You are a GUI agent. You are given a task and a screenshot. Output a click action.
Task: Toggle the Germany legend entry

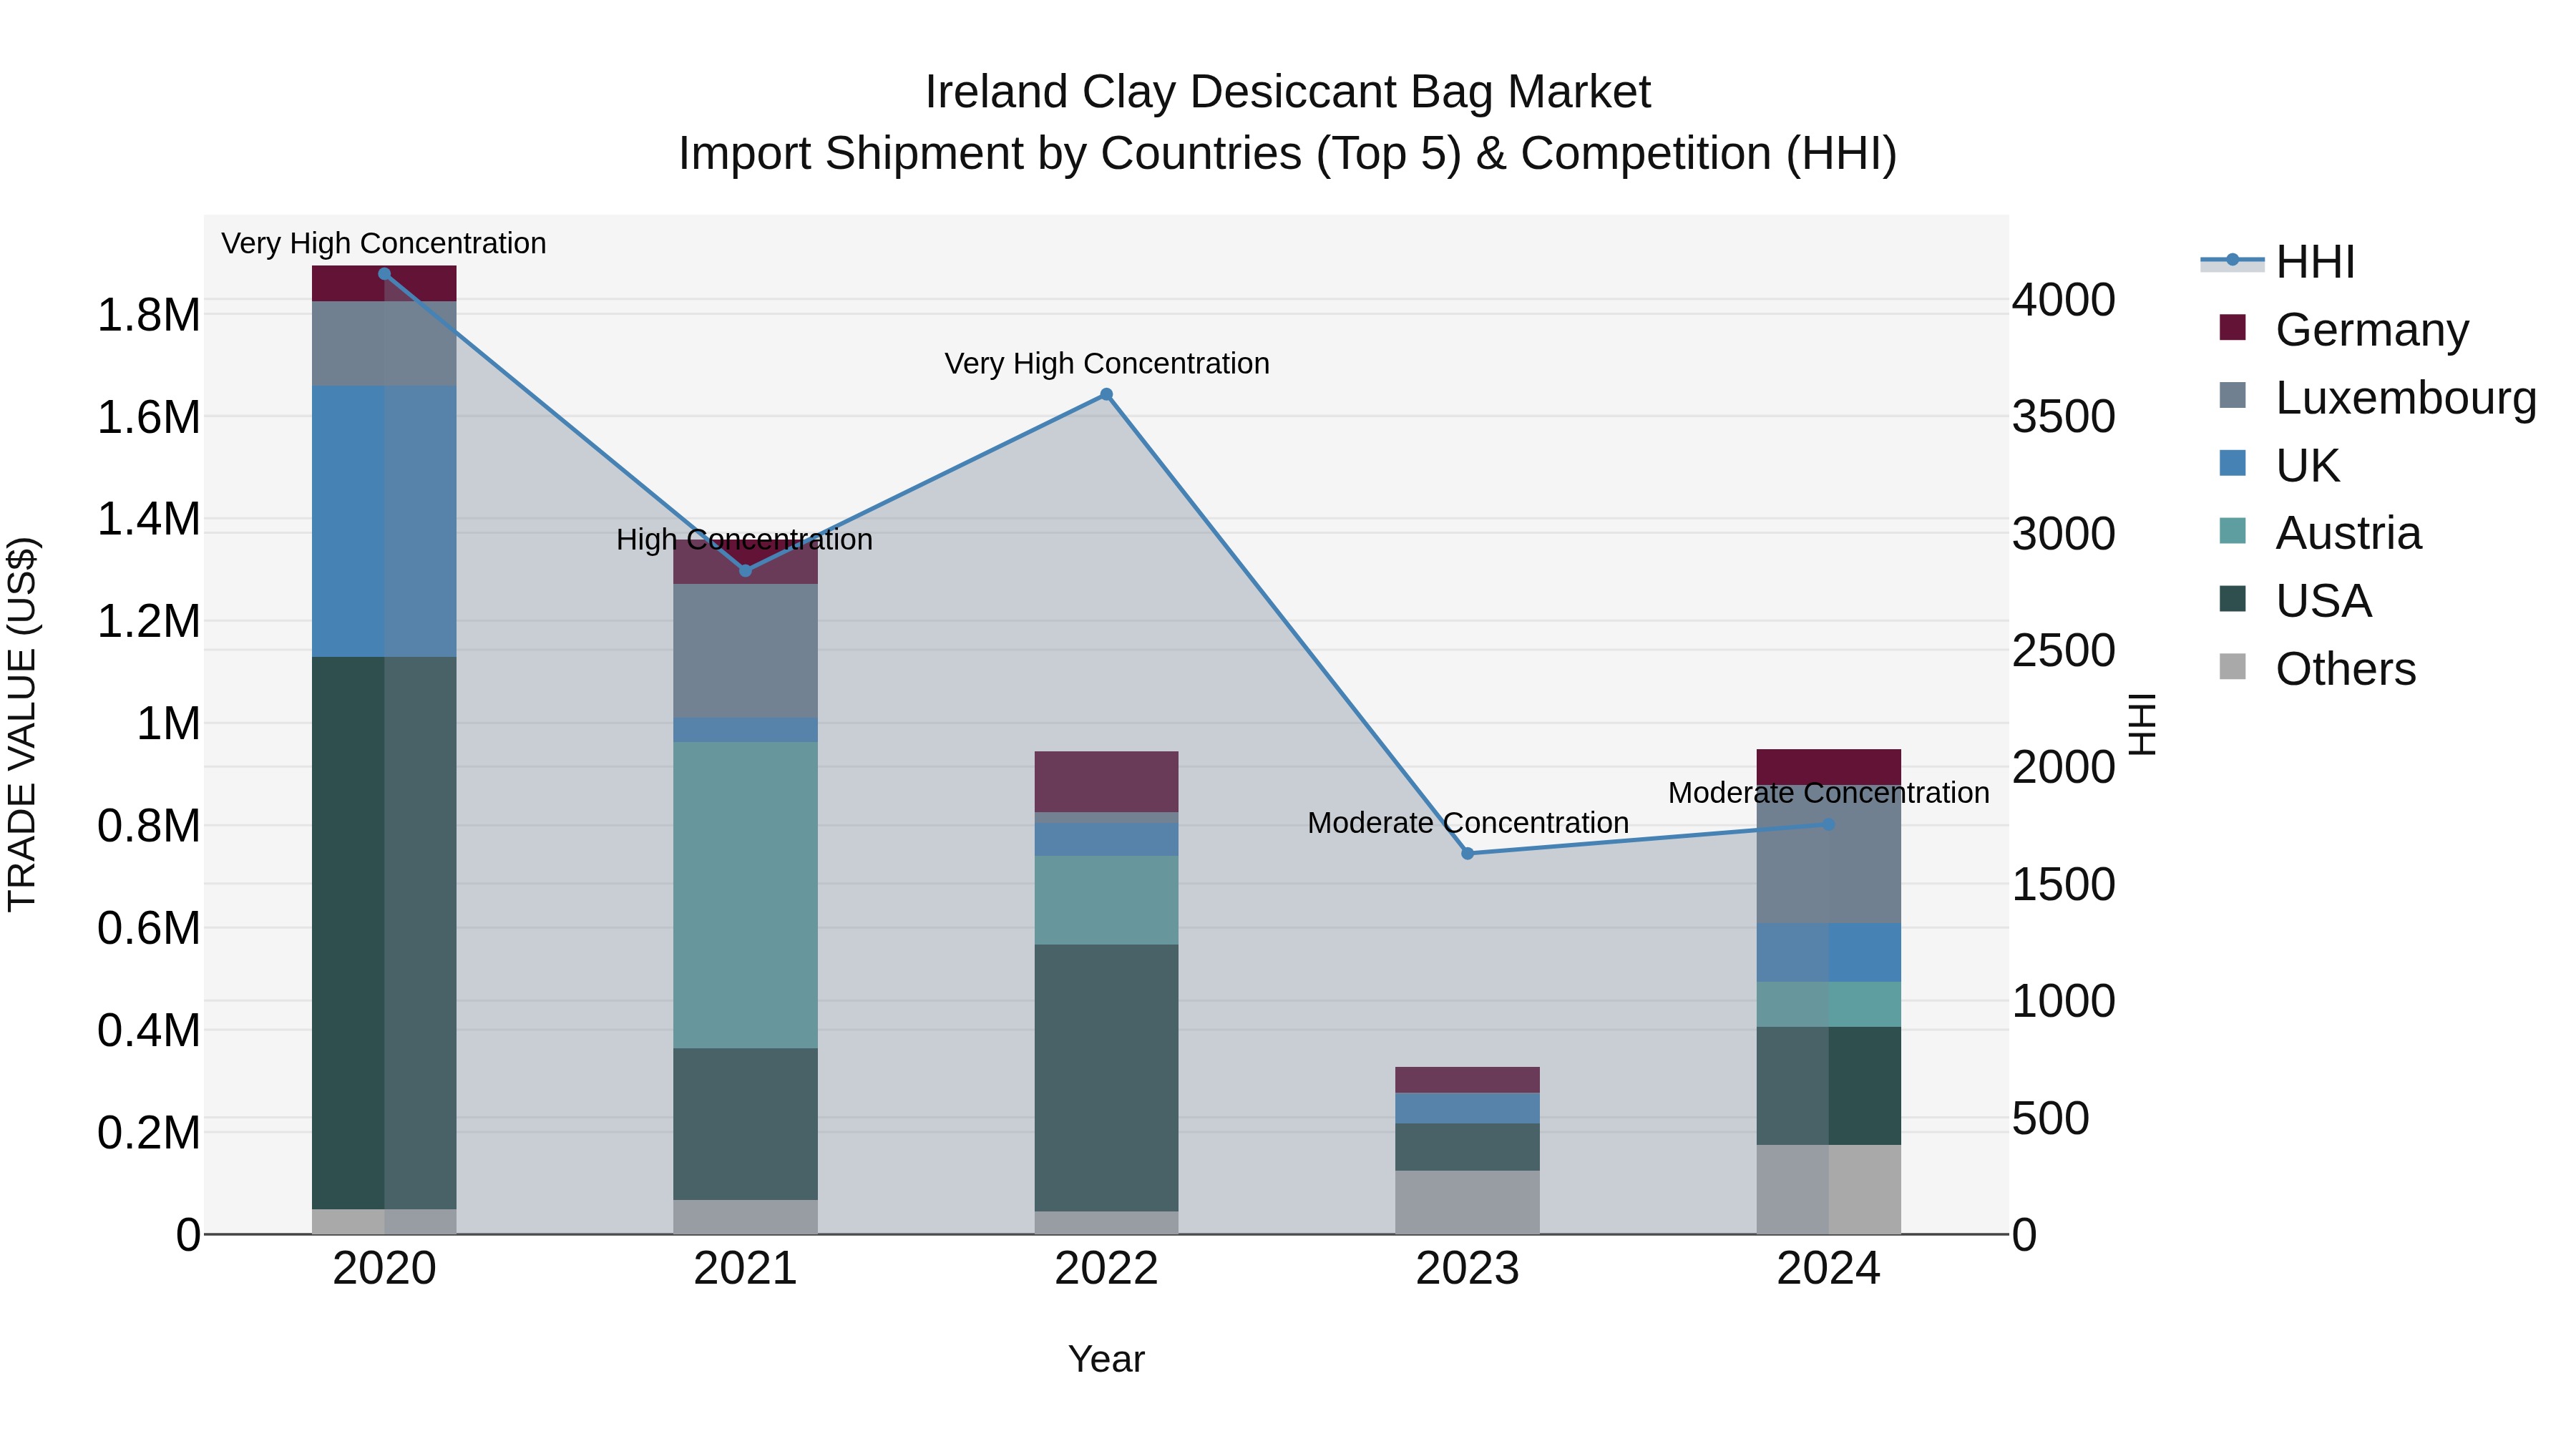[2343, 329]
